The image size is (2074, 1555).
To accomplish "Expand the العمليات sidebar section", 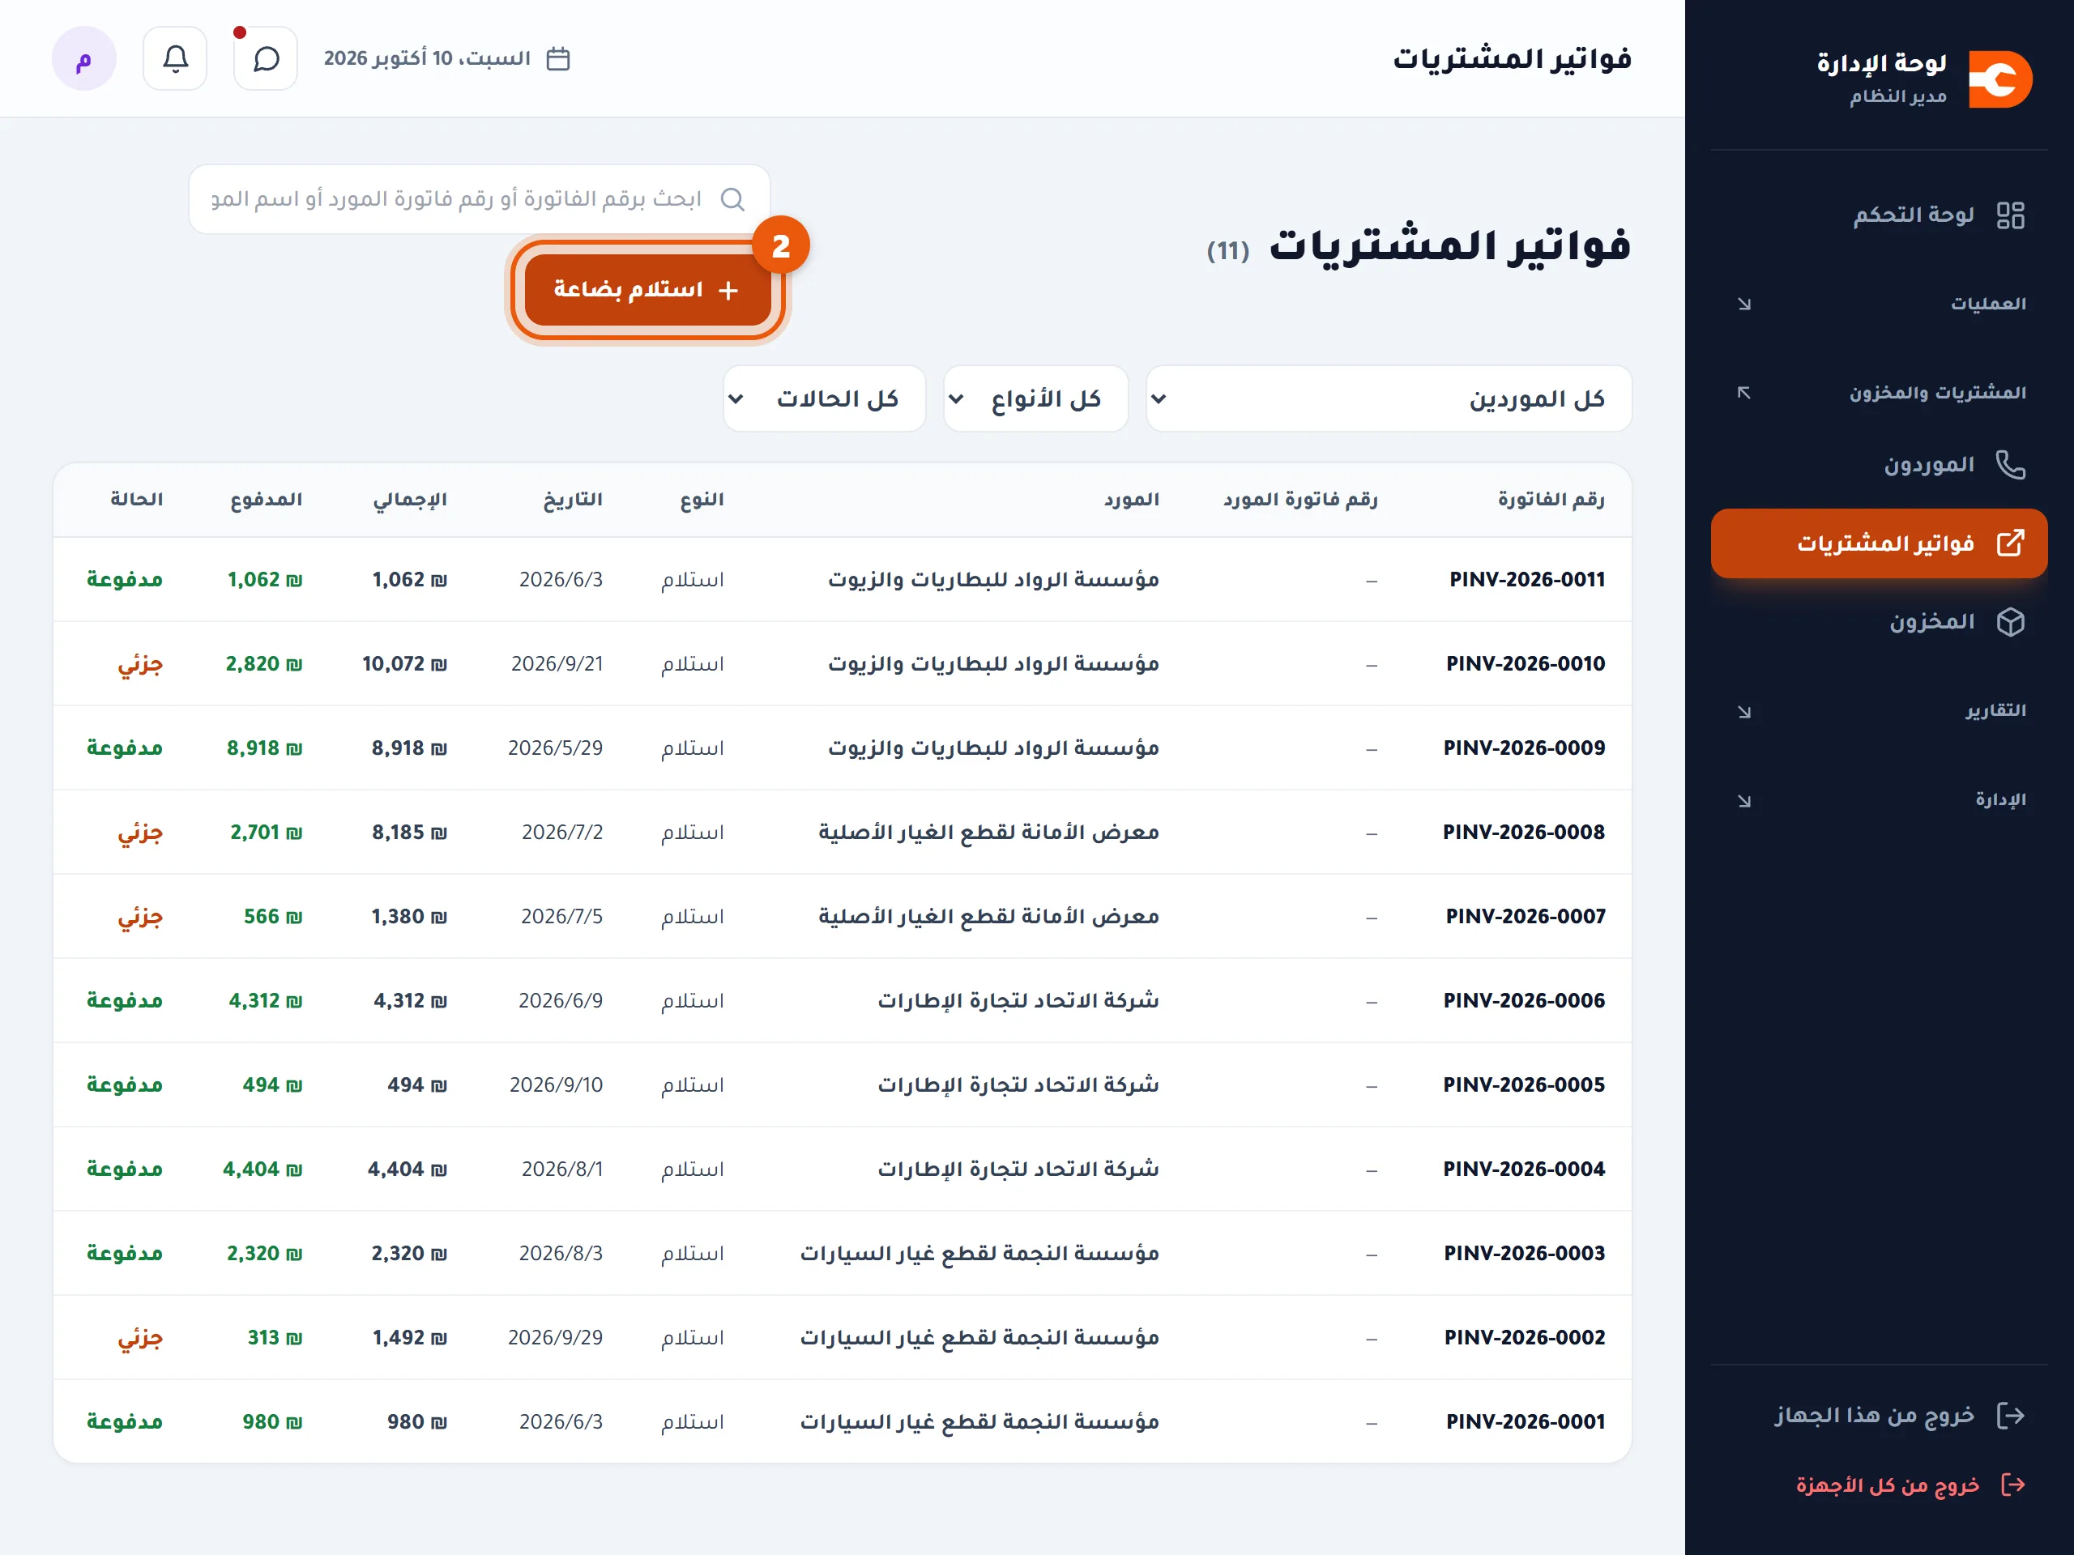I will (x=1879, y=304).
